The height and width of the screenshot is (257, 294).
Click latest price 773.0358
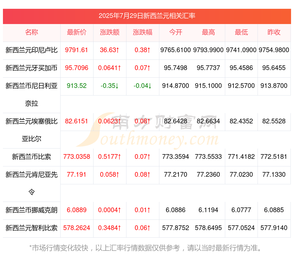[76, 156]
